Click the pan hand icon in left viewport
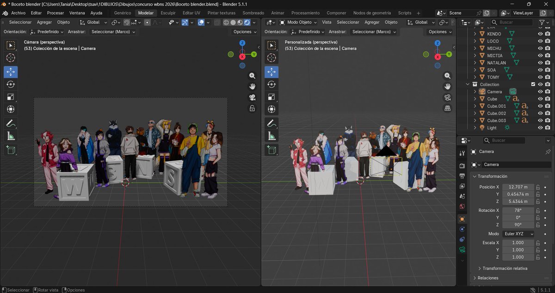The image size is (555, 293). point(252,86)
